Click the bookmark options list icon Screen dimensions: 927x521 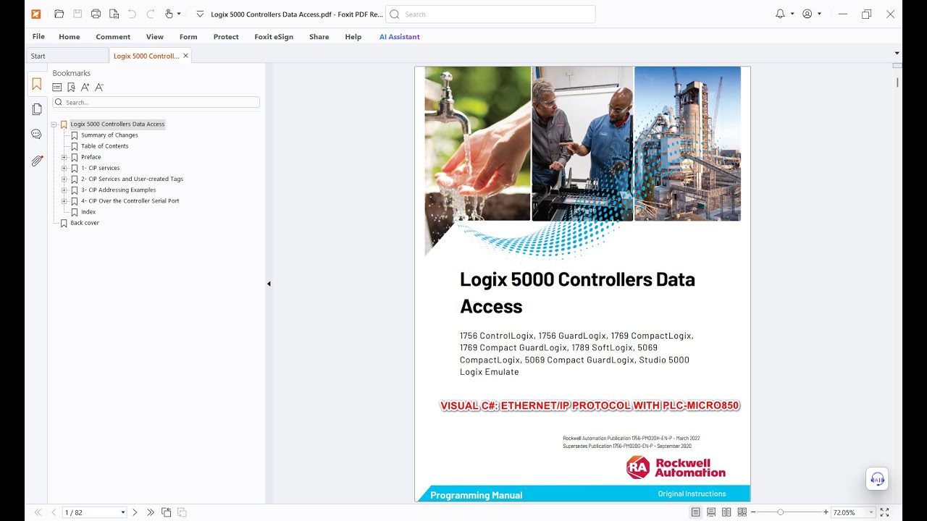(57, 88)
